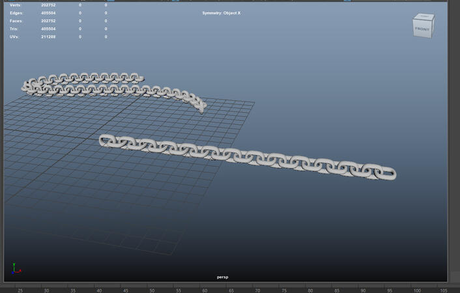Viewport: 460px width, 293px height.
Task: Click frame 80 on the time slider
Action: pyautogui.click(x=310, y=290)
